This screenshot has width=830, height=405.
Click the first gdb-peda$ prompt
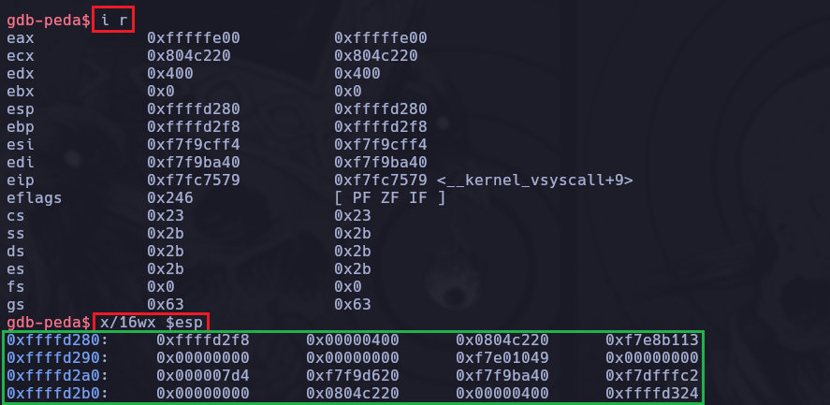coord(47,20)
